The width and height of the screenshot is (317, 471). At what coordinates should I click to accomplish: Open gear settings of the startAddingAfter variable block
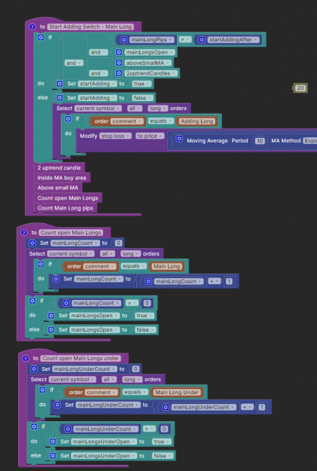pos(202,40)
